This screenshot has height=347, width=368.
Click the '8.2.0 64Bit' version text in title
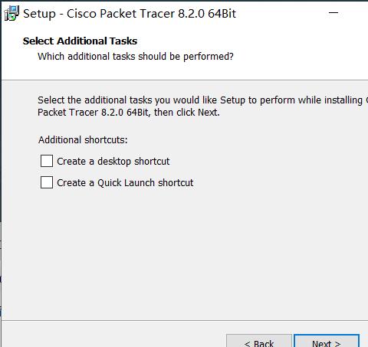pos(207,14)
